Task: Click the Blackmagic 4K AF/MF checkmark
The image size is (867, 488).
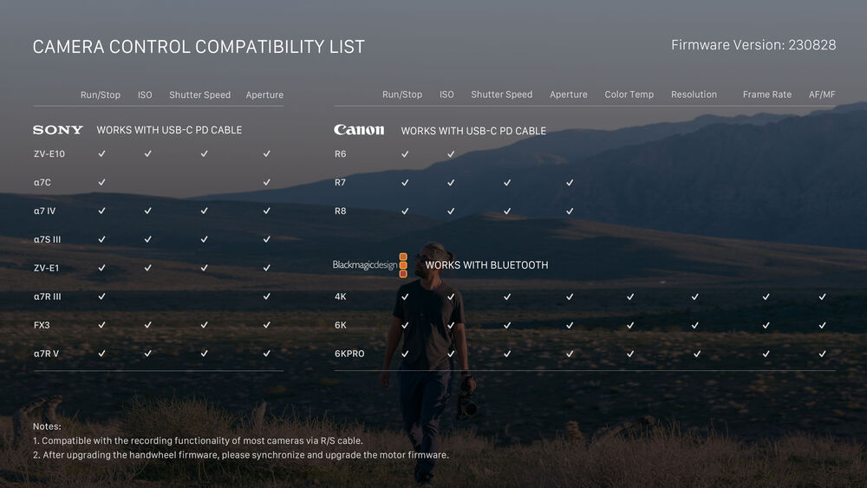Action: pyautogui.click(x=822, y=296)
